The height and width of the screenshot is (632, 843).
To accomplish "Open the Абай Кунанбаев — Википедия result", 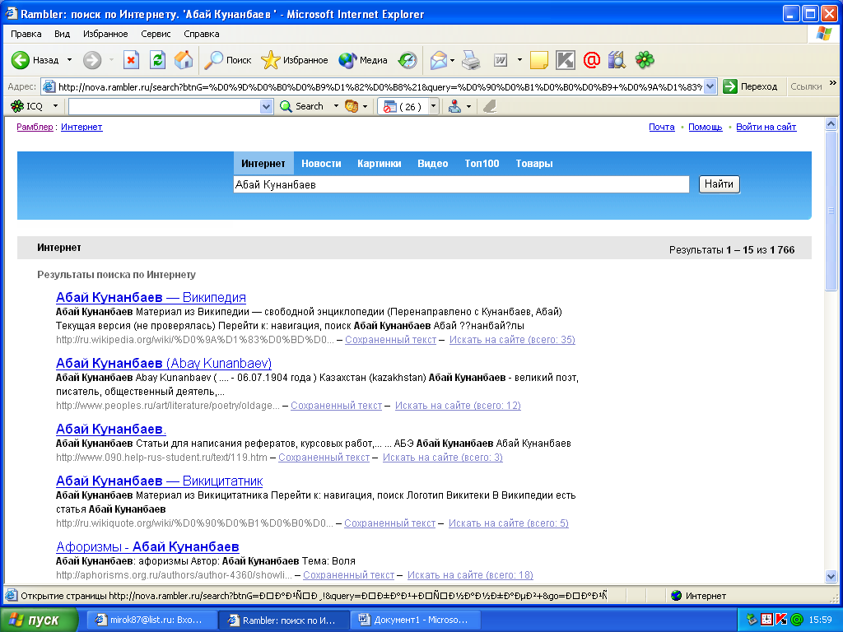I will point(151,297).
